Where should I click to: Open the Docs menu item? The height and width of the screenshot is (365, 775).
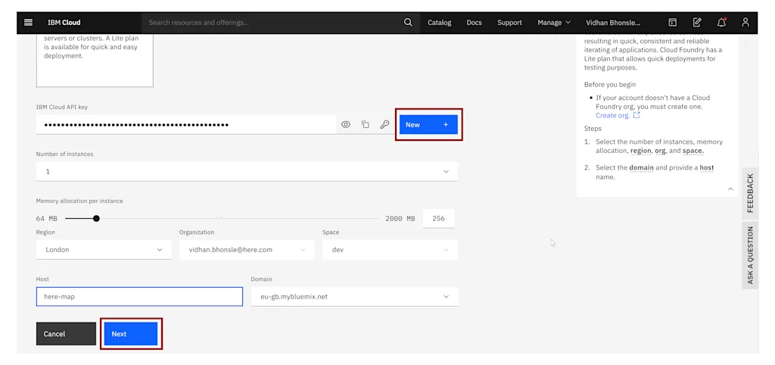pos(474,22)
